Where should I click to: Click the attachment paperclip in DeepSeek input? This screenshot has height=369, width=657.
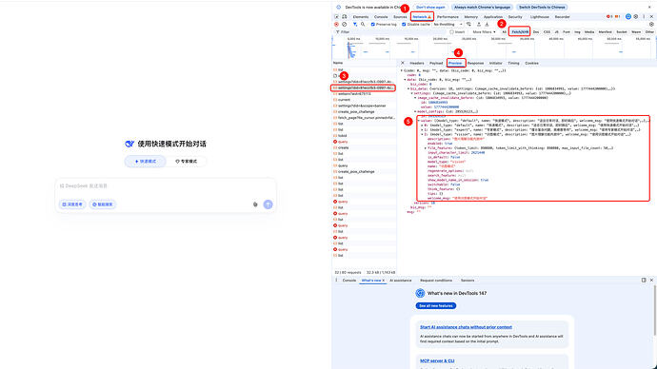tap(255, 204)
